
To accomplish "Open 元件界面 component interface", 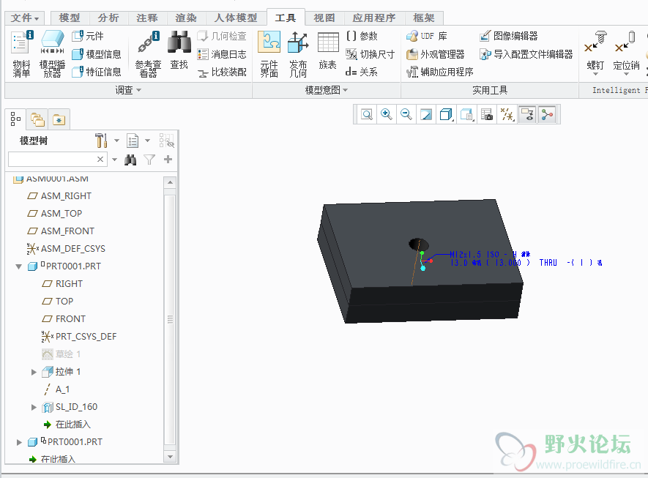I will 269,53.
